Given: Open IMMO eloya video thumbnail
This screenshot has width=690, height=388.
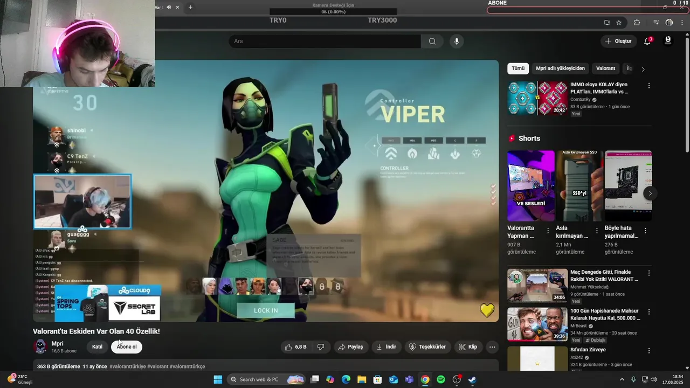Looking at the screenshot, I should pyautogui.click(x=537, y=98).
